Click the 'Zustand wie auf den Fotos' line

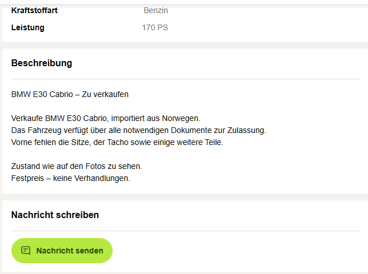(x=77, y=166)
